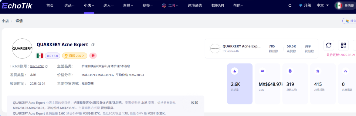Click the 收录时间 2025-08-04 value
This screenshot has height=116, width=356.
click(x=38, y=83)
